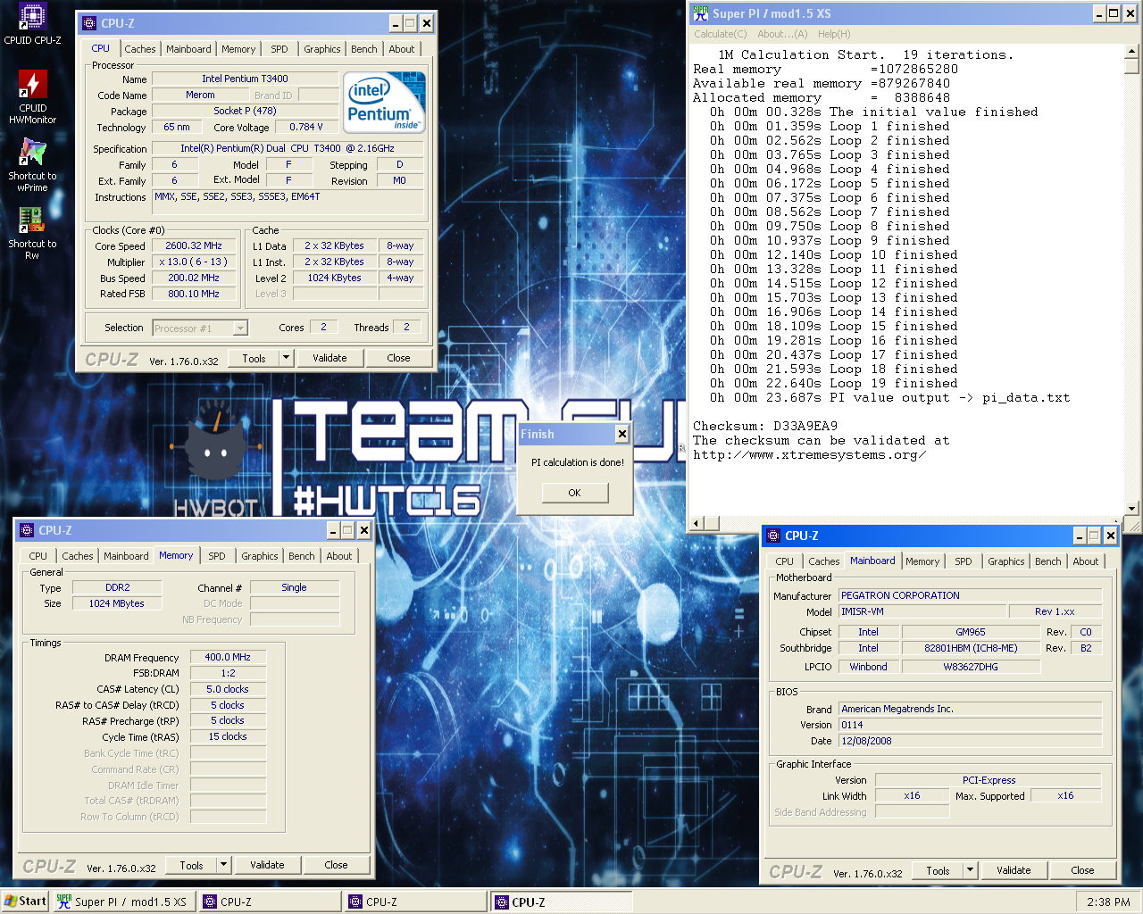Click the Super PI horizontal scrollbar left arrow

click(697, 523)
